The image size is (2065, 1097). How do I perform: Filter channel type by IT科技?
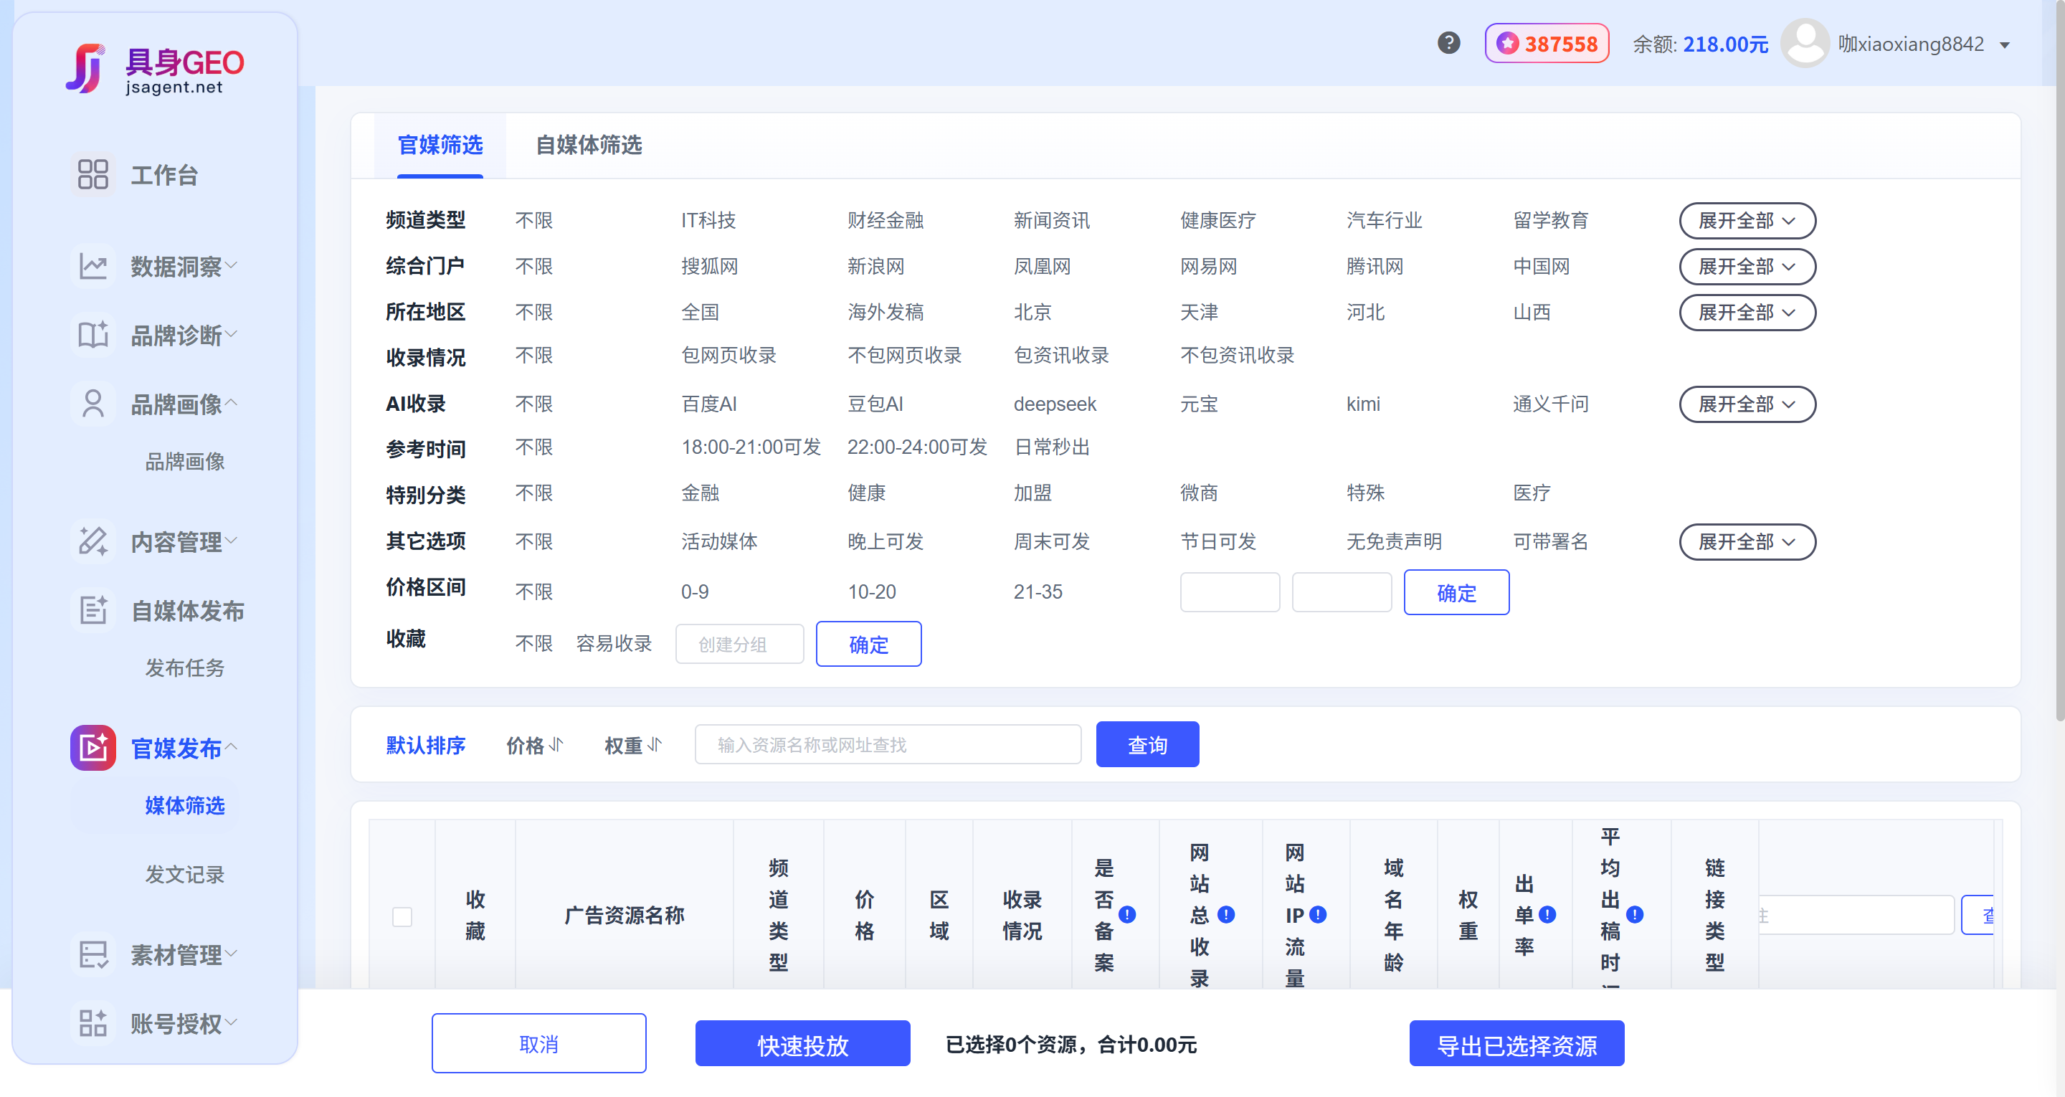708,221
